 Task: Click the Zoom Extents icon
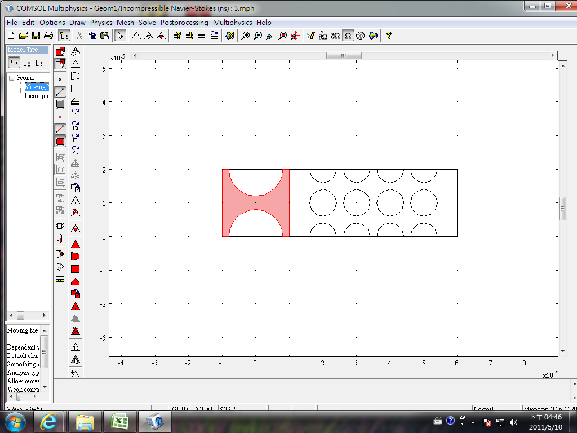pyautogui.click(x=295, y=36)
